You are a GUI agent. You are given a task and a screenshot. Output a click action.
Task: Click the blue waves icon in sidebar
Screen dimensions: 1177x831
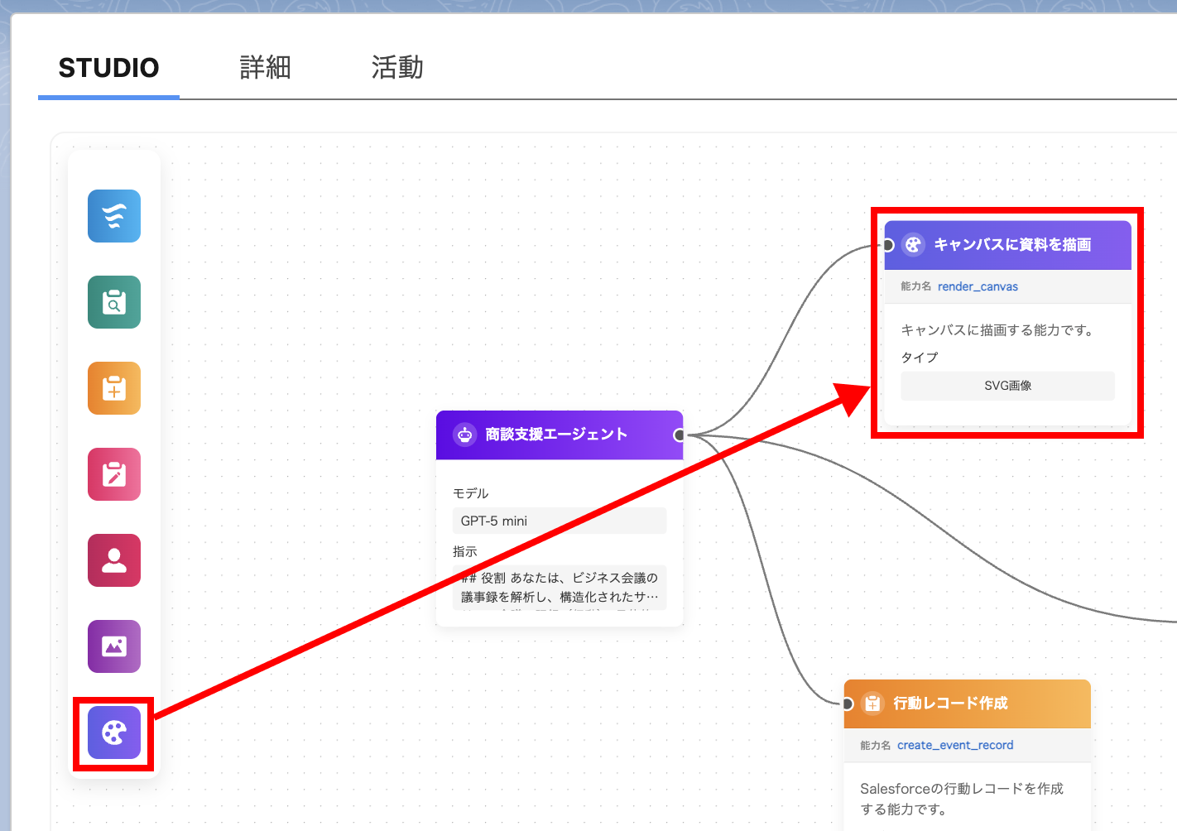(114, 216)
